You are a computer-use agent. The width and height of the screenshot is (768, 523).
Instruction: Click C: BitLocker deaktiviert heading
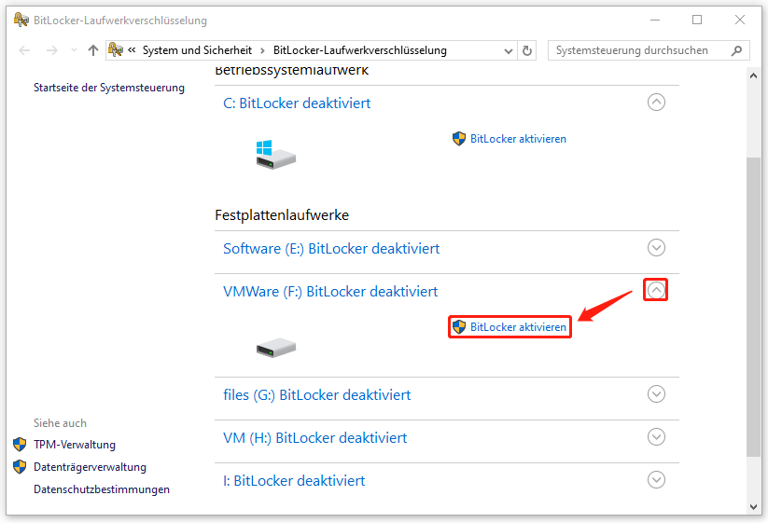pos(297,103)
